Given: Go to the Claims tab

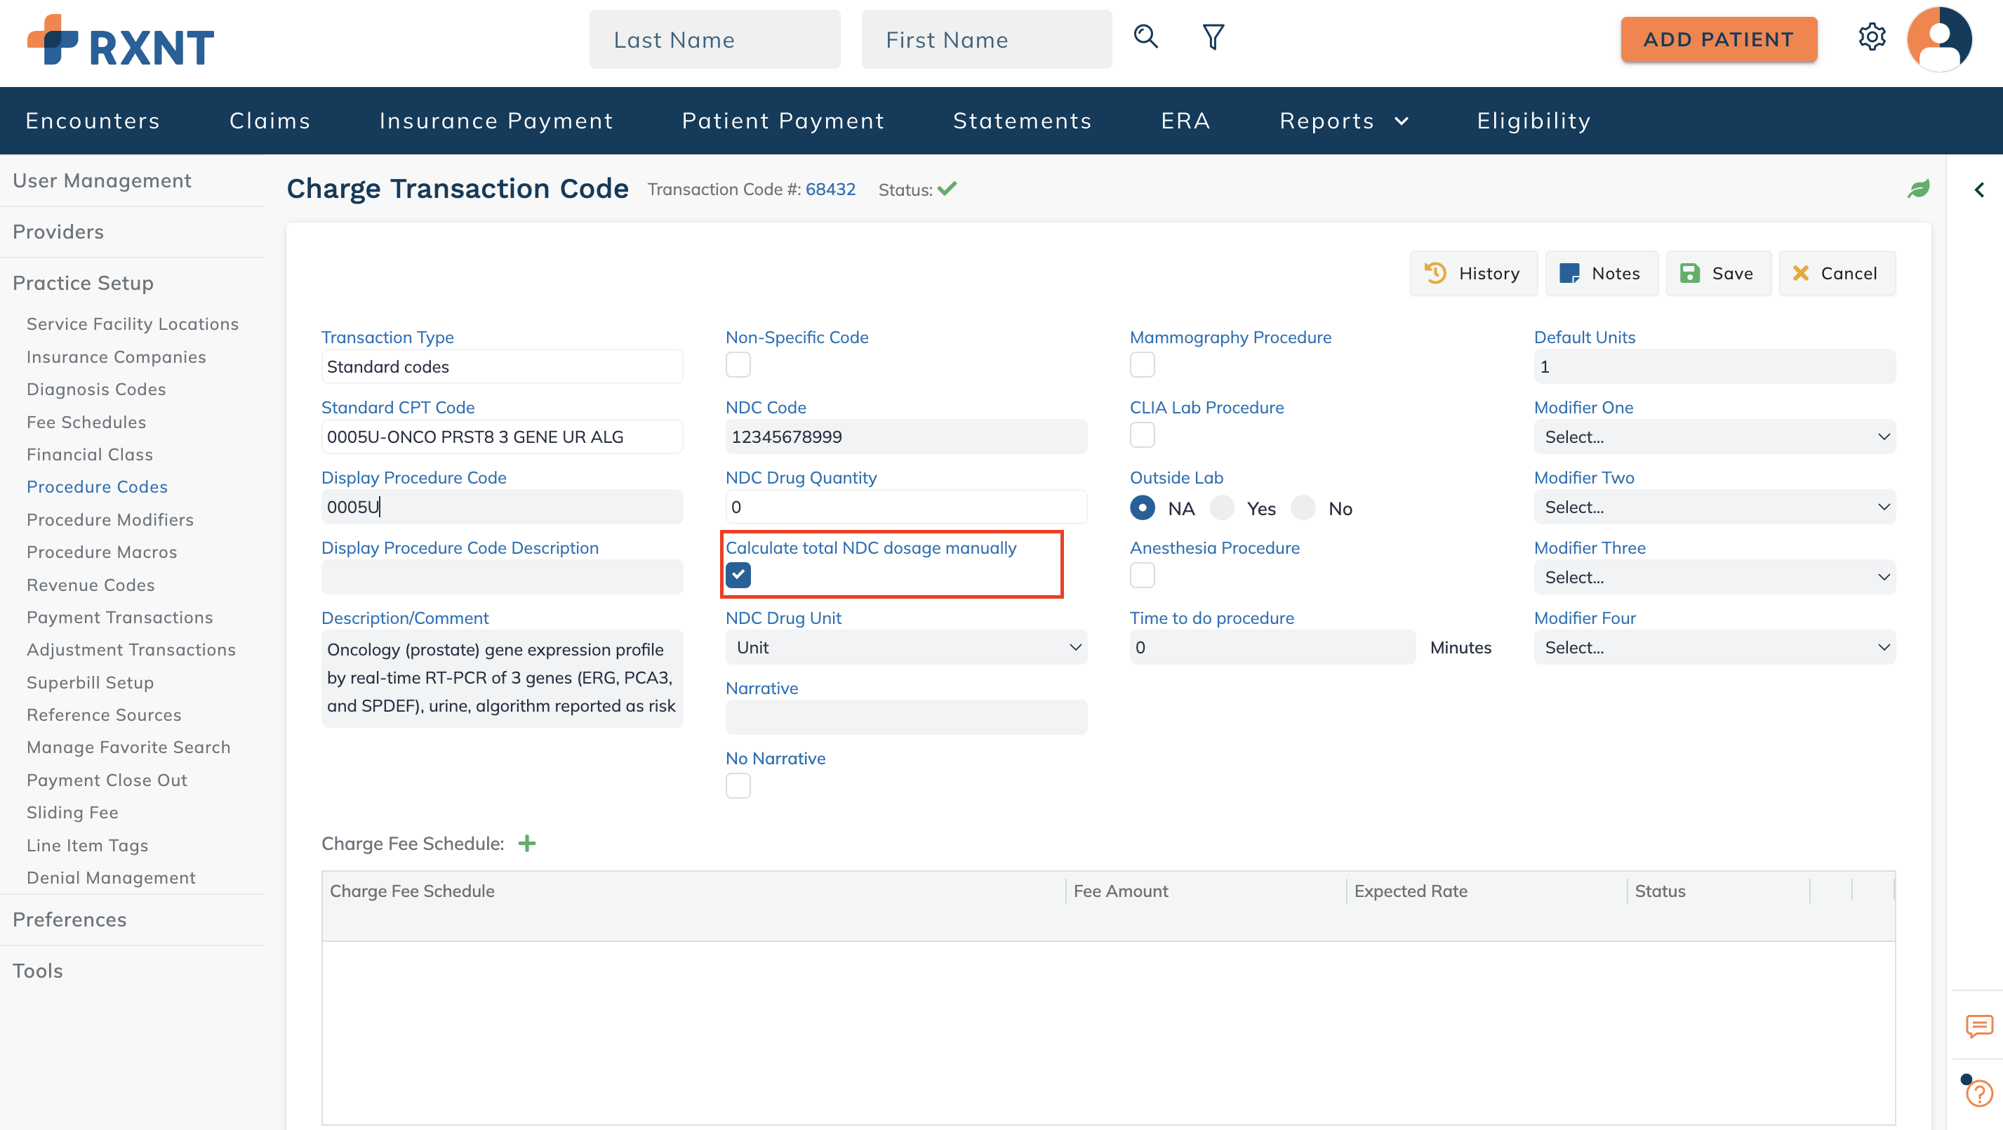Looking at the screenshot, I should (269, 121).
